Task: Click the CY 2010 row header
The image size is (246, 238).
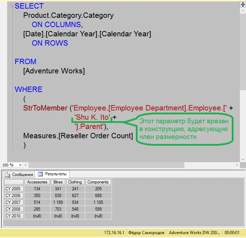Action: [14, 216]
